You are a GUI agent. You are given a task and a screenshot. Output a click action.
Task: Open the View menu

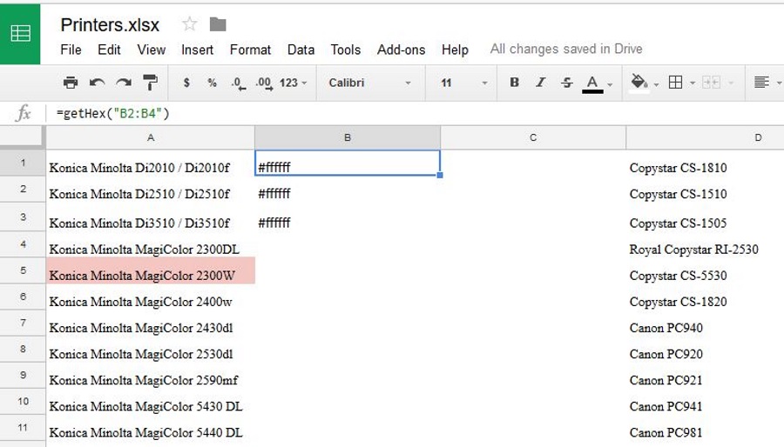click(152, 50)
